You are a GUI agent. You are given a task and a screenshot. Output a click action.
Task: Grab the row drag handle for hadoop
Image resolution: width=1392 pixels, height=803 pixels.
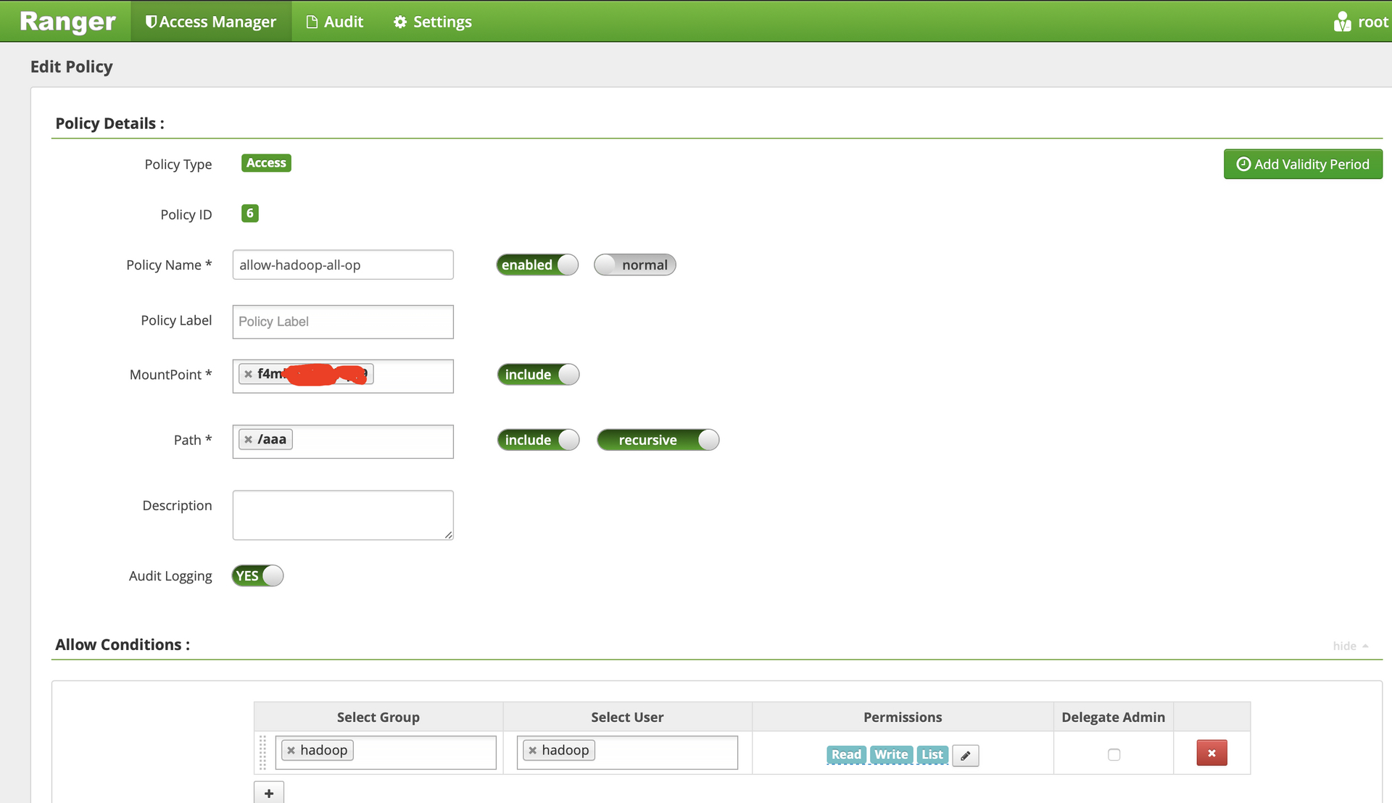coord(262,752)
